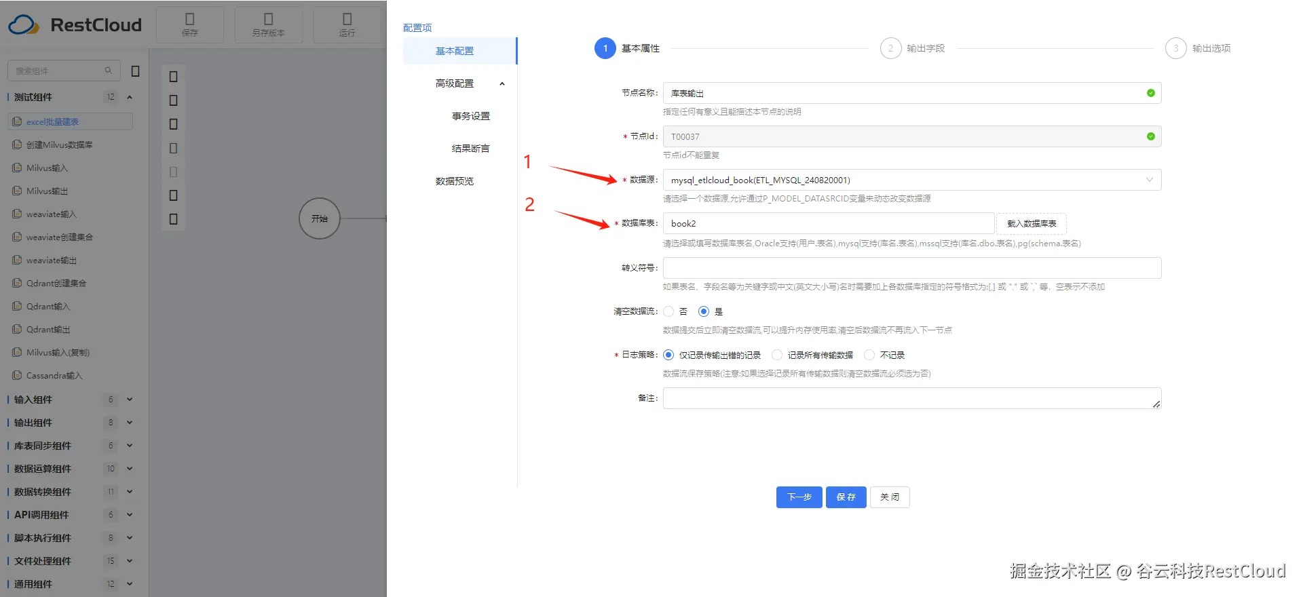Click the Run (运行) toolbar icon
Image resolution: width=1303 pixels, height=597 pixels.
tap(347, 19)
